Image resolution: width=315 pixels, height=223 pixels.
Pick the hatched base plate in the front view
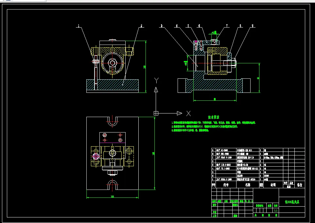[x=113, y=85]
